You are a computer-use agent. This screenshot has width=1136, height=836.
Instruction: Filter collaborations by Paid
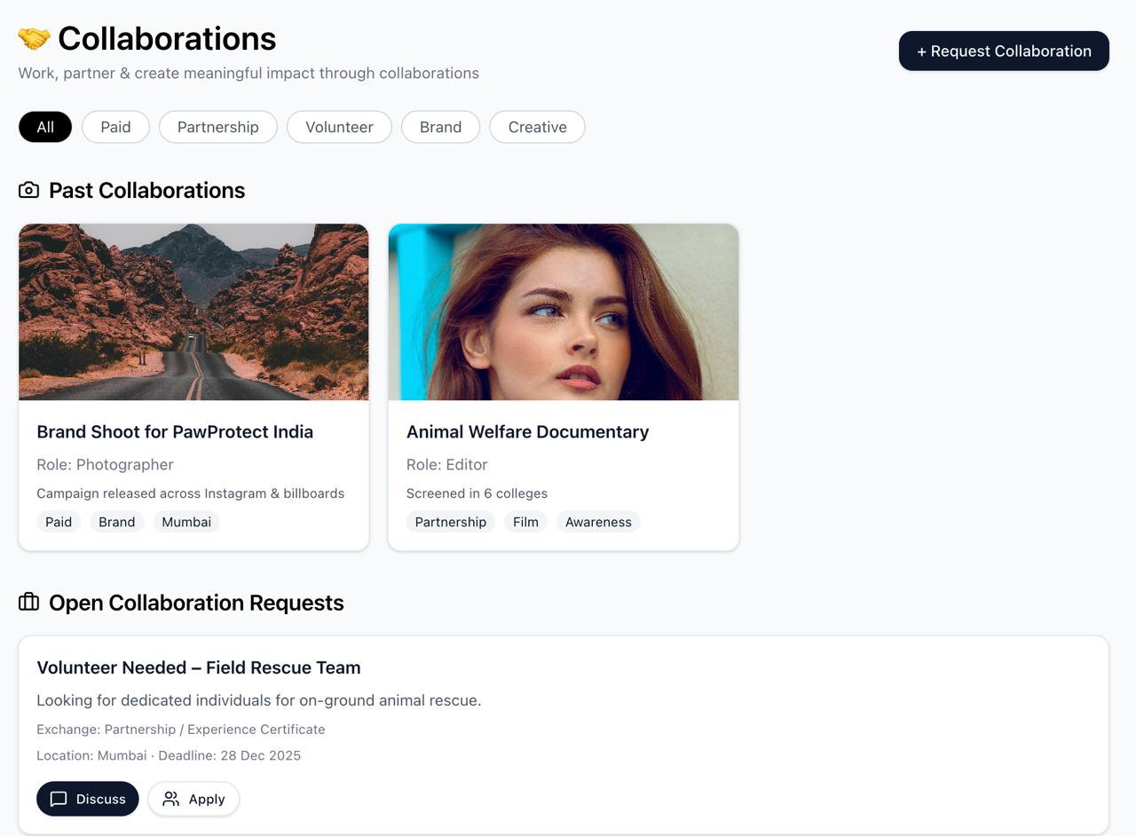point(115,127)
